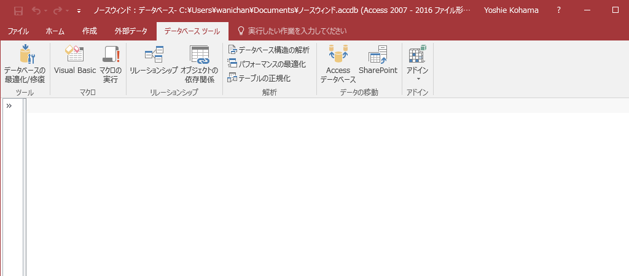Minimize the Access window
The width and height of the screenshot is (629, 276).
coord(587,10)
